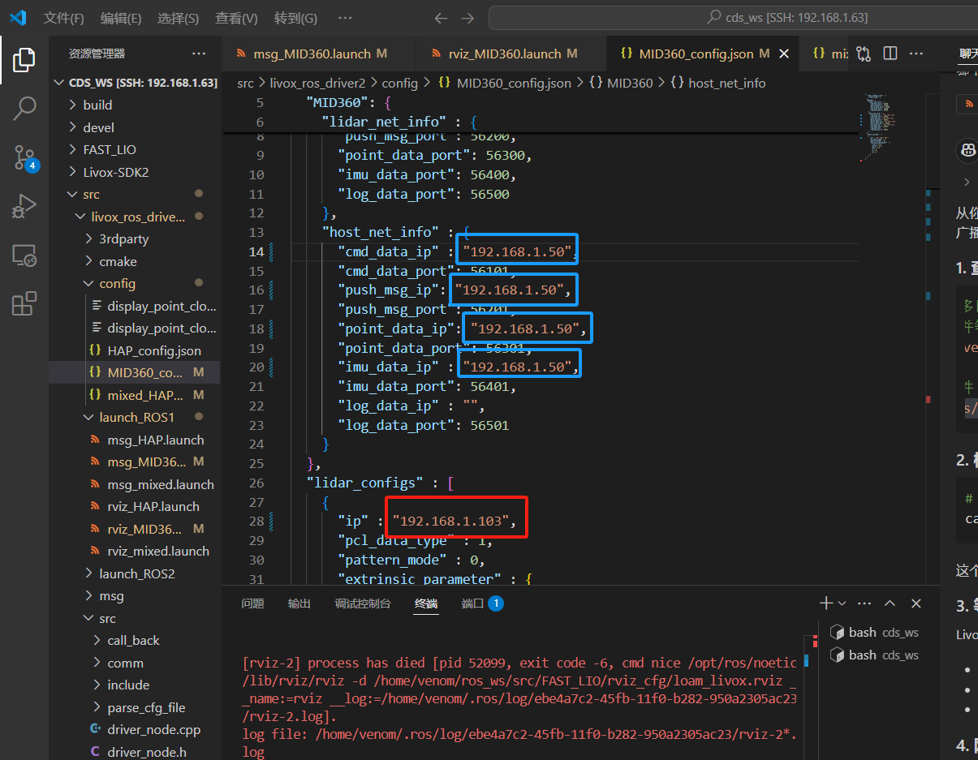This screenshot has width=978, height=760.
Task: Switch to the 输出 panel tab
Action: click(x=299, y=603)
